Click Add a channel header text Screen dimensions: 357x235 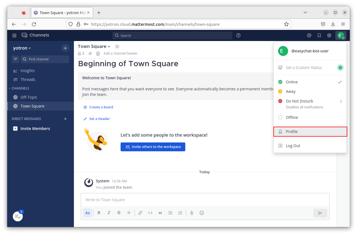(120, 53)
